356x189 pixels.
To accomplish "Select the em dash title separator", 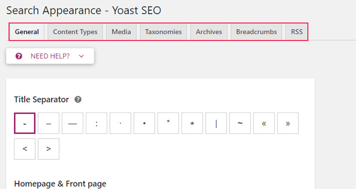I will tap(72, 123).
